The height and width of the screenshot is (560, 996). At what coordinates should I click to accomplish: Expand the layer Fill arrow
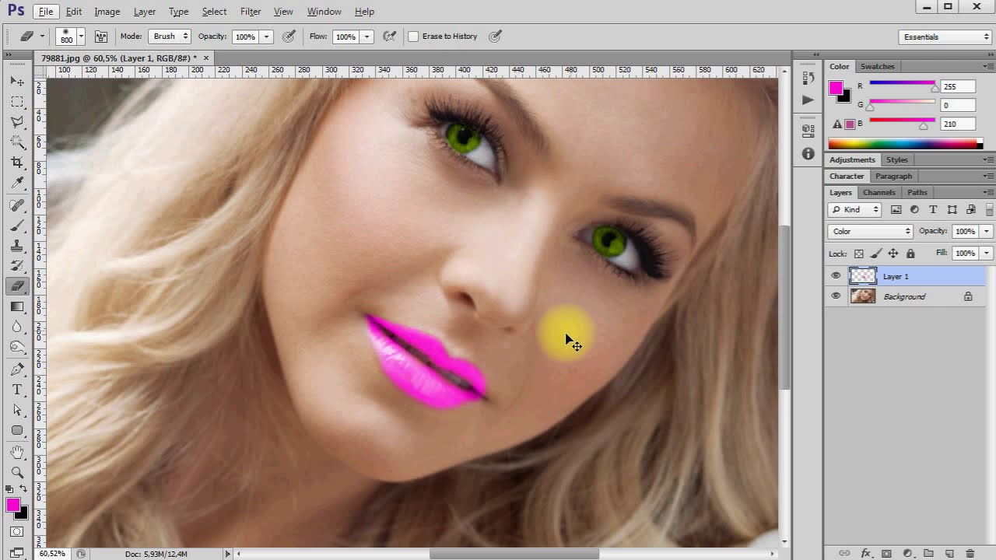point(986,254)
